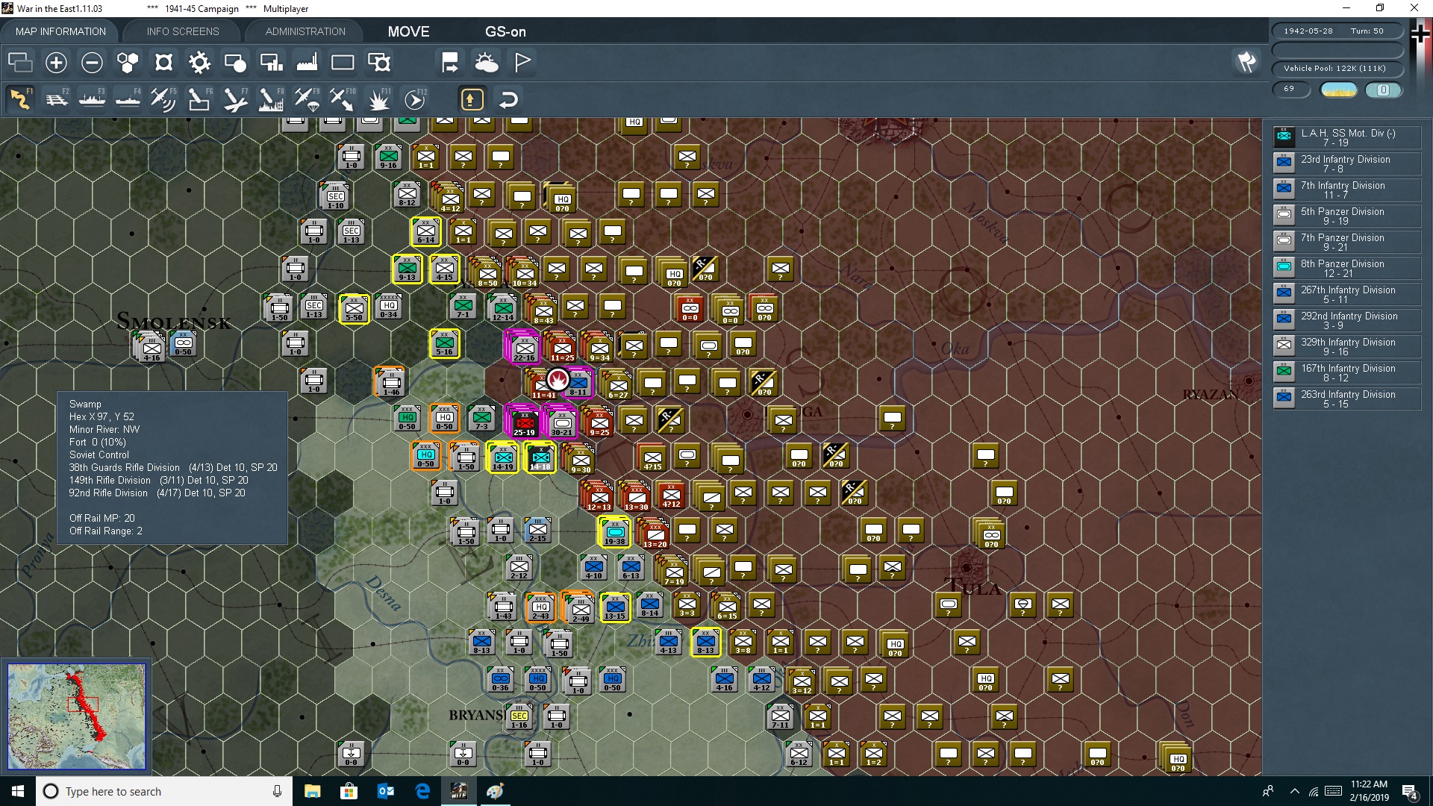1433x806 pixels.
Task: Select Bomb unit mode (F6)
Action: tap(199, 99)
